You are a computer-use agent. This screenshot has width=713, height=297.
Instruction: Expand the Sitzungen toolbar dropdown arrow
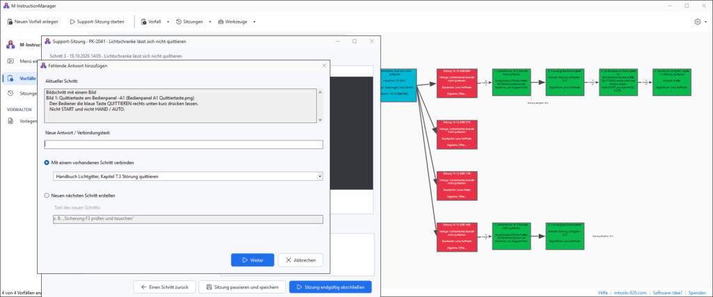coord(210,22)
